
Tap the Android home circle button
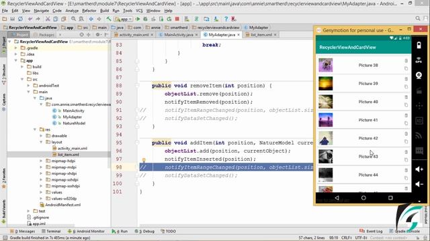click(363, 198)
